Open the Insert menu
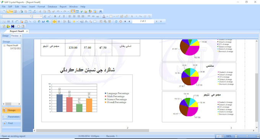The width and height of the screenshot is (260, 139). 32,6
